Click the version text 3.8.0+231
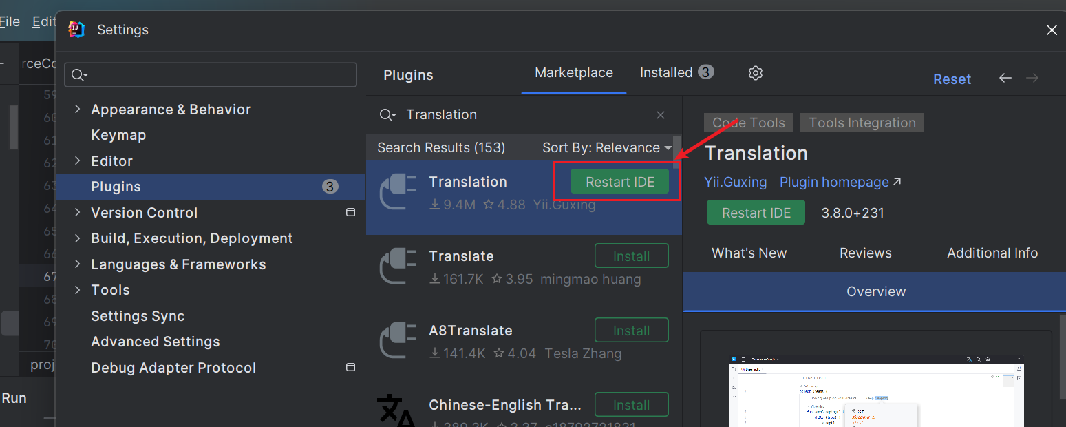 (x=853, y=213)
